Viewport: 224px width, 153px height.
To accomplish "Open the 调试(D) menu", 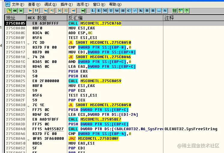I will coord(50,4).
